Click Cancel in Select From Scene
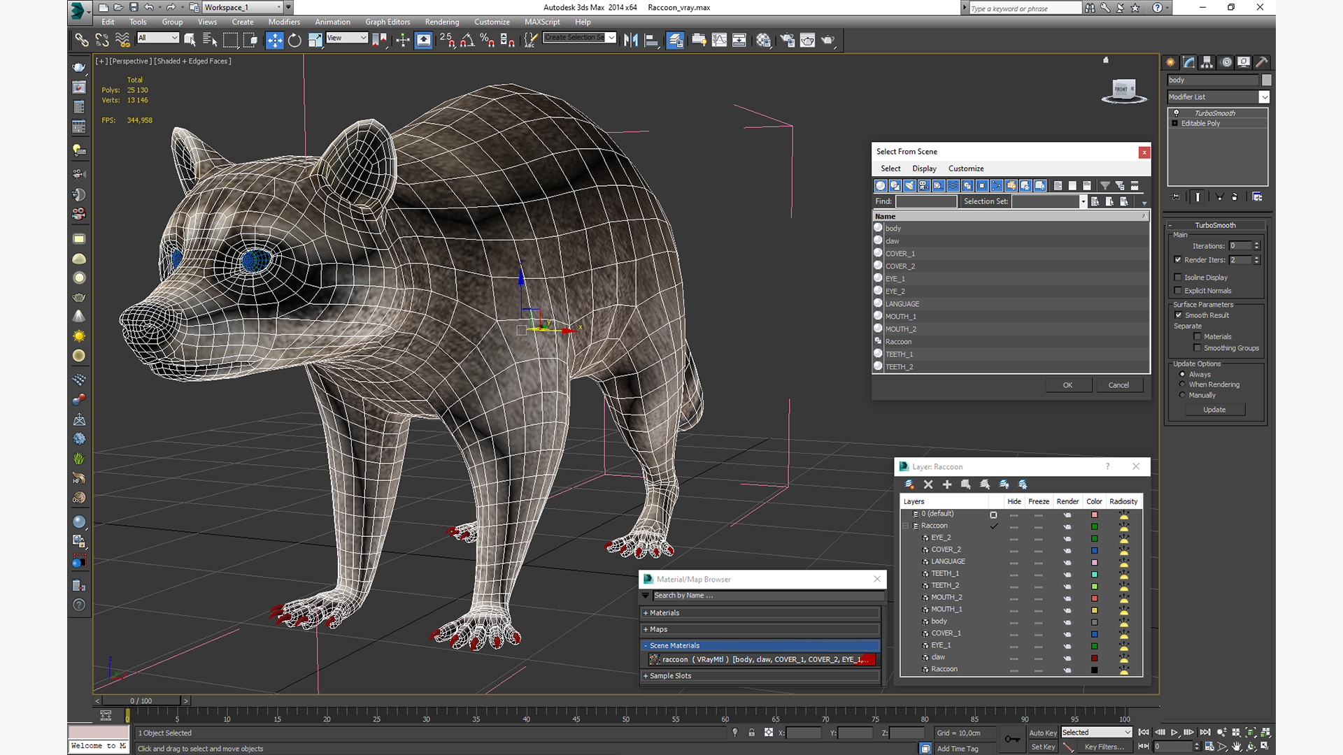This screenshot has height=755, width=1343. pyautogui.click(x=1118, y=385)
